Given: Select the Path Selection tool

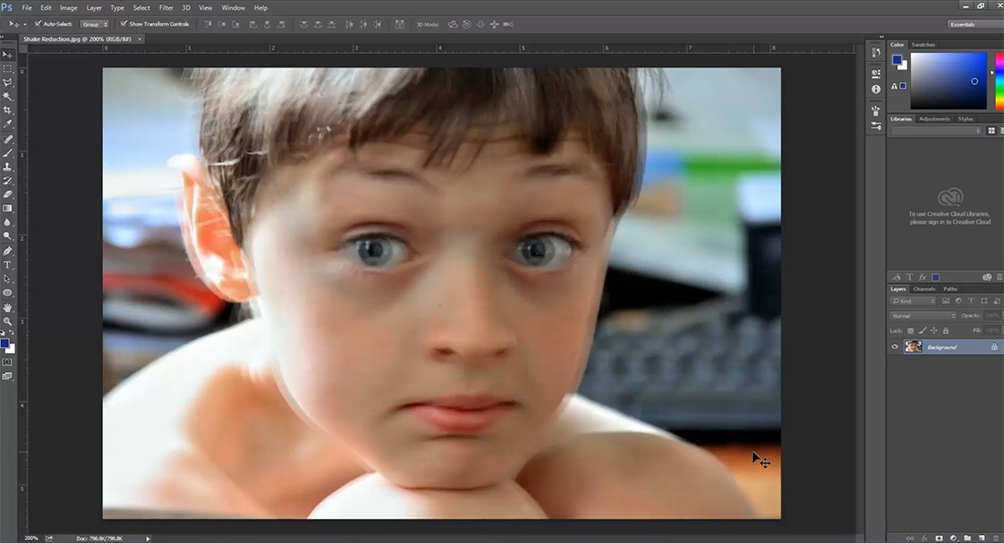Looking at the screenshot, I should (x=7, y=279).
